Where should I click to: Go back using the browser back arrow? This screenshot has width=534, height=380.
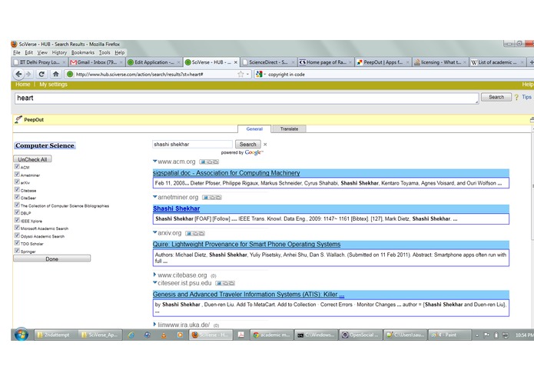click(x=18, y=74)
